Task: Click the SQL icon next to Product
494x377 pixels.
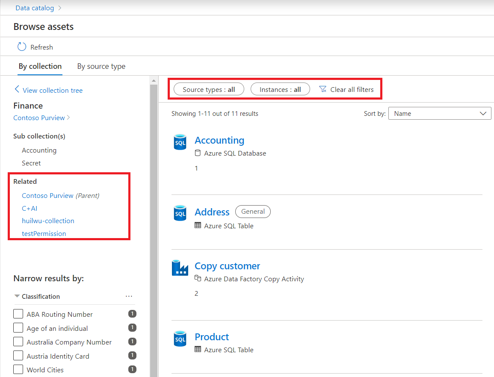Action: click(x=180, y=338)
